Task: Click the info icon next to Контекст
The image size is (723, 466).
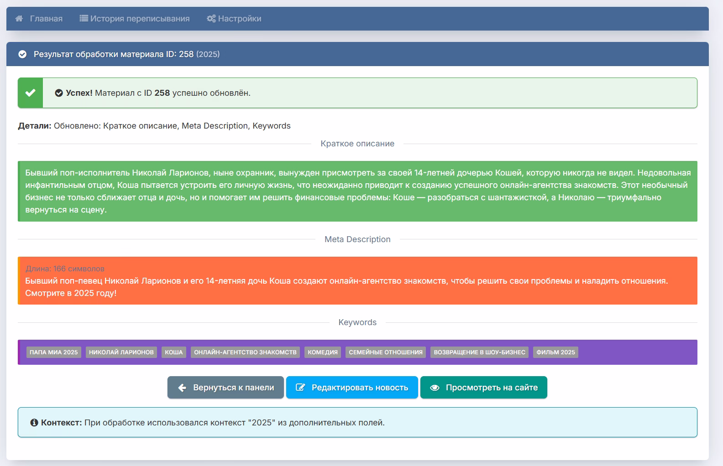Action: point(34,423)
